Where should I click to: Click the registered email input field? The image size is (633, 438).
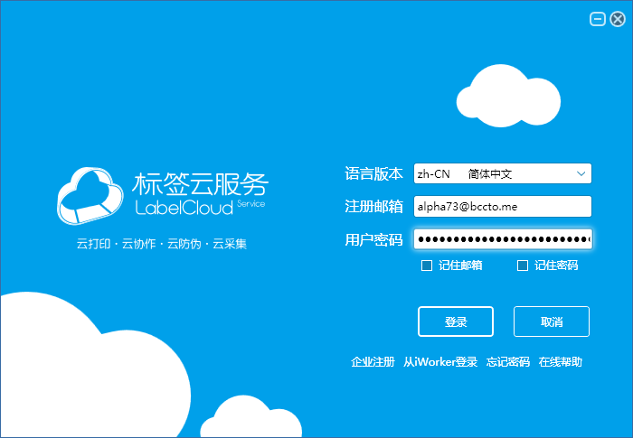click(502, 207)
